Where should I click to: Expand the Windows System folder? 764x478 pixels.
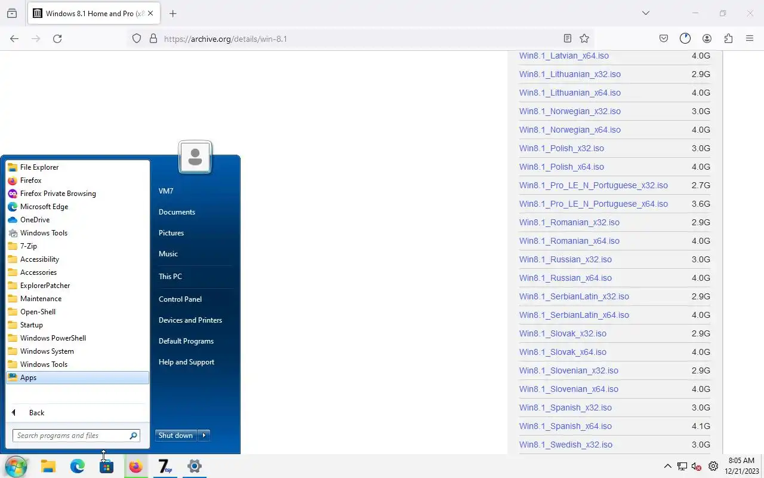click(78, 351)
